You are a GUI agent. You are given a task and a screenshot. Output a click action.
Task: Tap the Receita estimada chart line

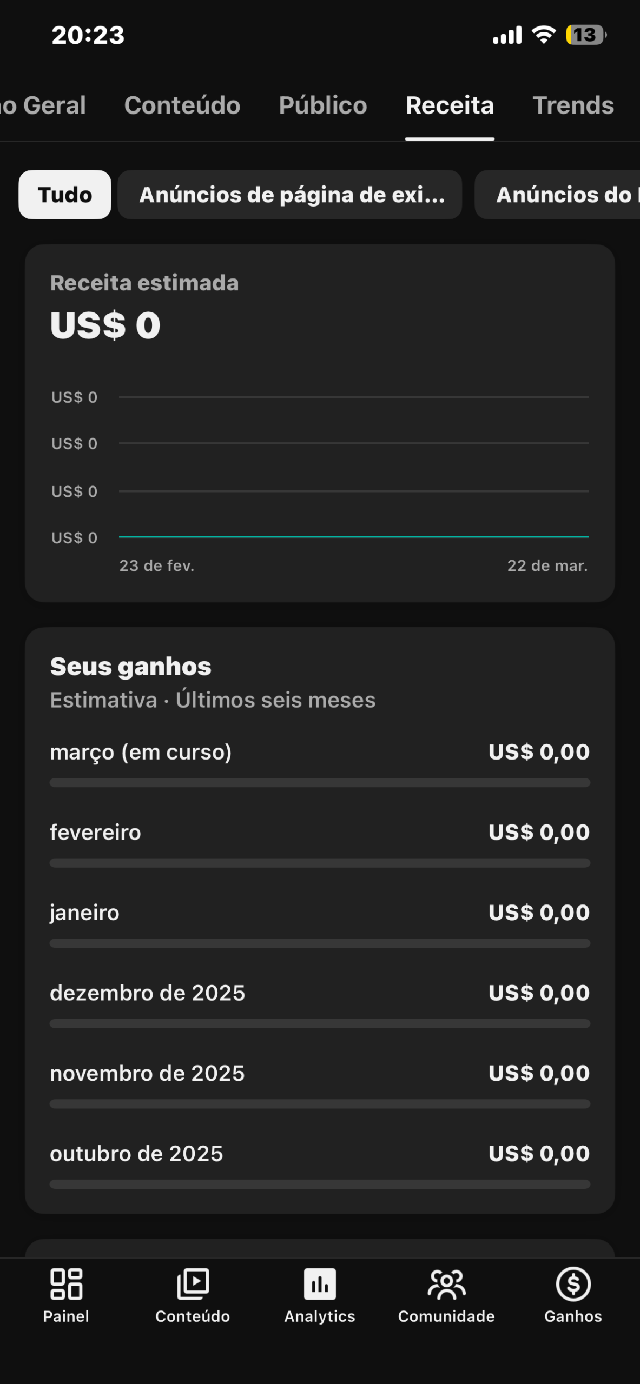[x=354, y=537]
